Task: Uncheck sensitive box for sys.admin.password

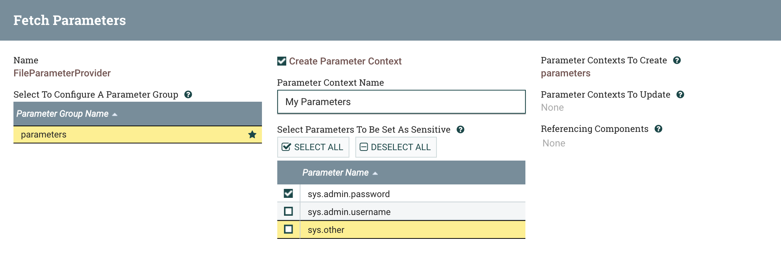Action: pyautogui.click(x=288, y=193)
